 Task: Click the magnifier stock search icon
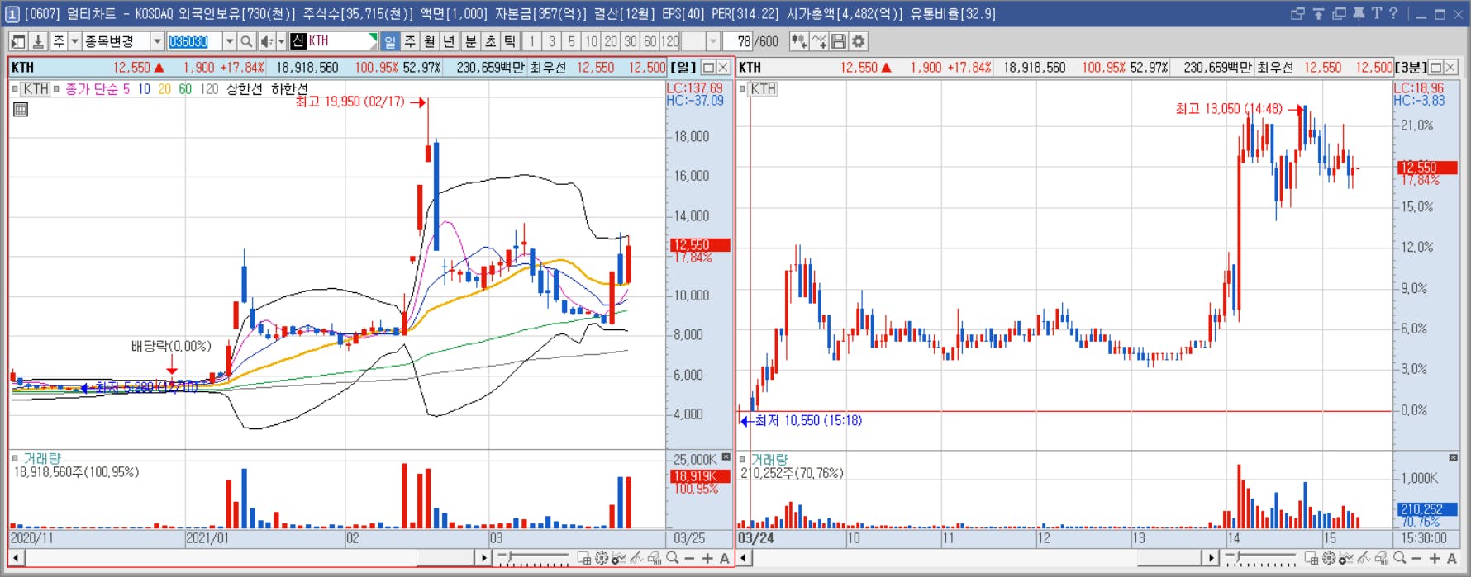[246, 41]
